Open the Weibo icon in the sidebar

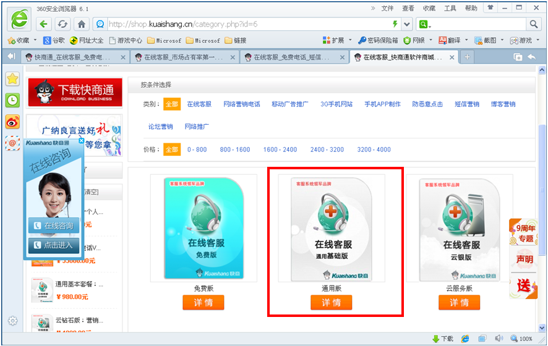(12, 122)
